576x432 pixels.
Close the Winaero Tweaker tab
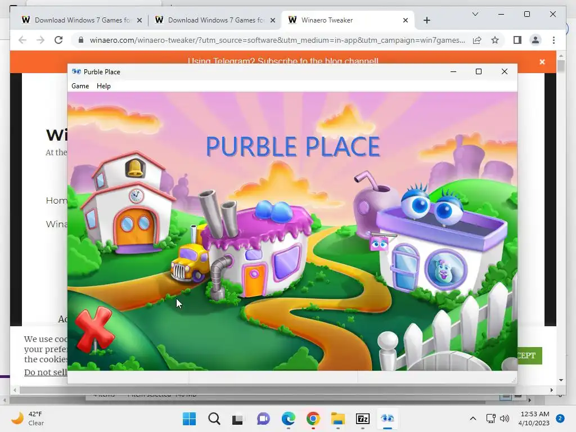406,20
